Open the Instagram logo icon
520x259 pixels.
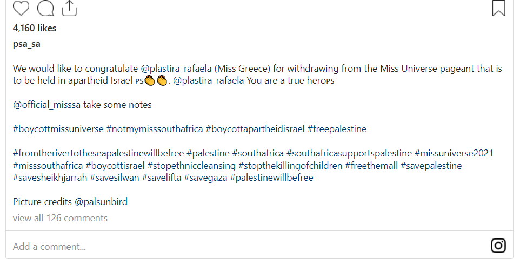(498, 246)
